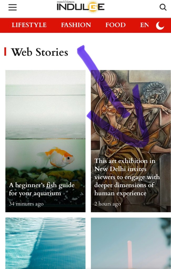Open the Web Stories section heading
Viewport: 171px width, 269px height.
point(40,52)
